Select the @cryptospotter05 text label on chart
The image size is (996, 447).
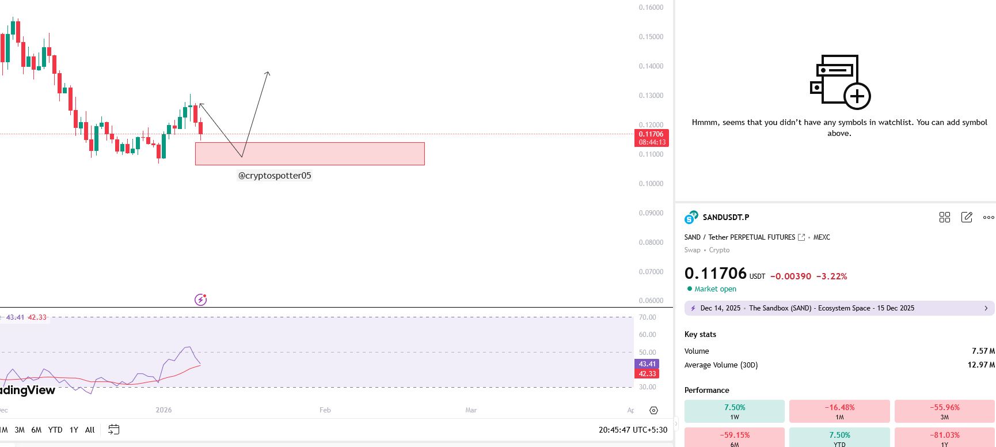tap(275, 176)
